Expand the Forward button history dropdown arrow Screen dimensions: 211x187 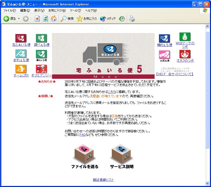point(31,19)
